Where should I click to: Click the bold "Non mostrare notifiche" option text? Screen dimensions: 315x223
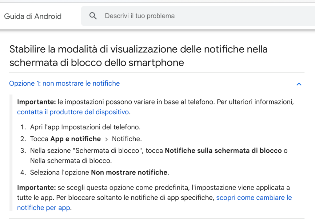tap(129, 172)
